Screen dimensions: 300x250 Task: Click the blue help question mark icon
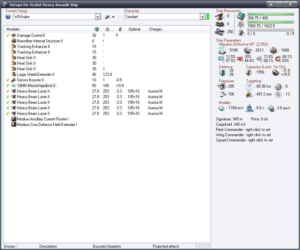click(x=8, y=17)
